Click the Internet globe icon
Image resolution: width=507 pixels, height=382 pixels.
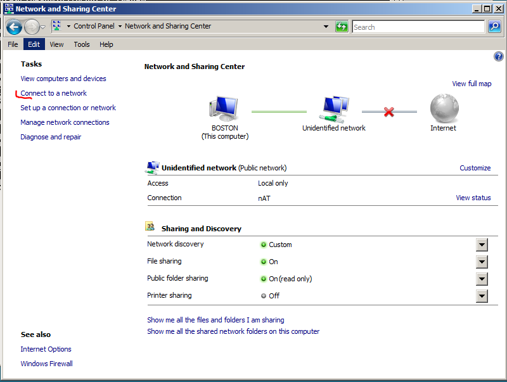coord(444,108)
